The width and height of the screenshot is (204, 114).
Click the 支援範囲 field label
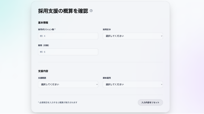coord(42,78)
